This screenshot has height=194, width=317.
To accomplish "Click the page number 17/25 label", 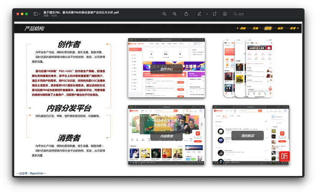I will tap(50, 16).
